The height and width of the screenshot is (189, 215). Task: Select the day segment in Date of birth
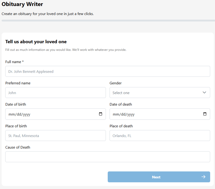[x=19, y=114]
